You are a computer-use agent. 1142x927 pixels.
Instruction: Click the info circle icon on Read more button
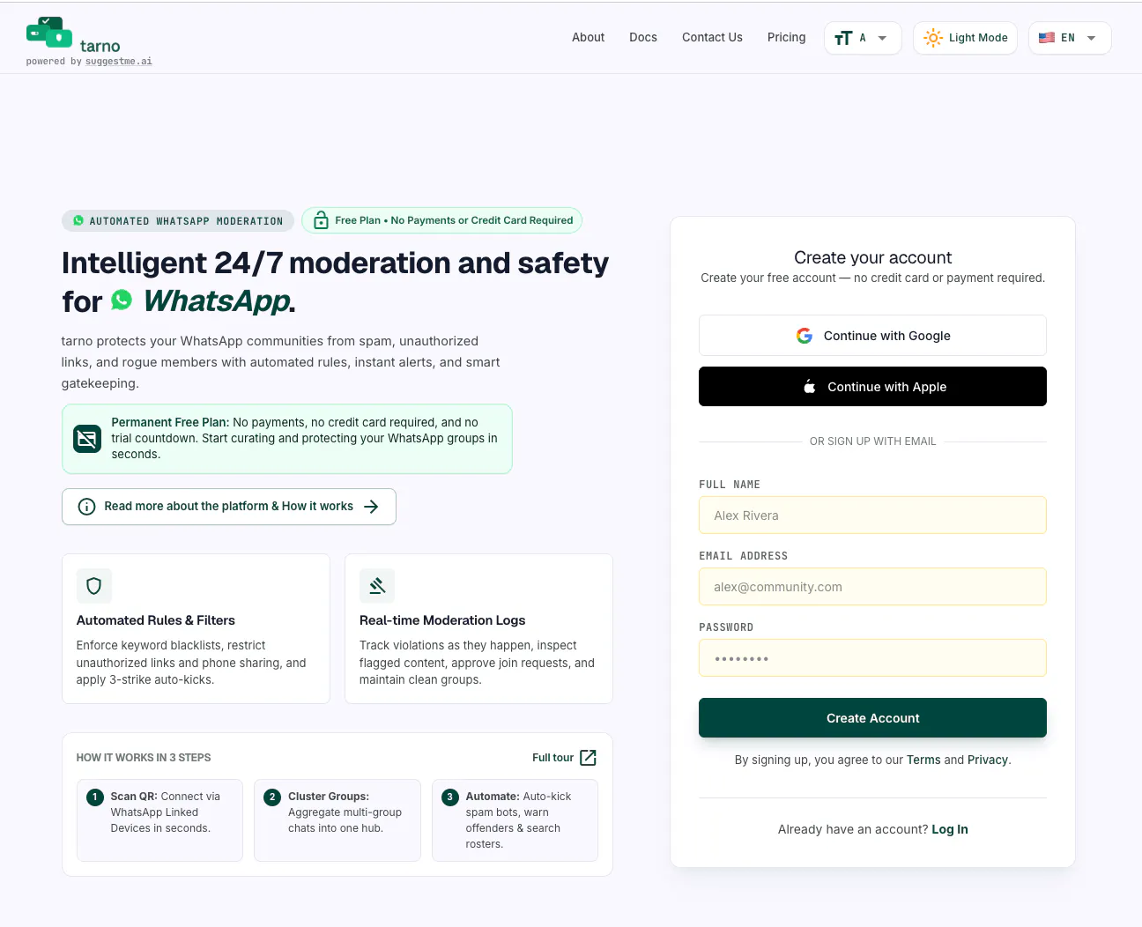coord(86,507)
